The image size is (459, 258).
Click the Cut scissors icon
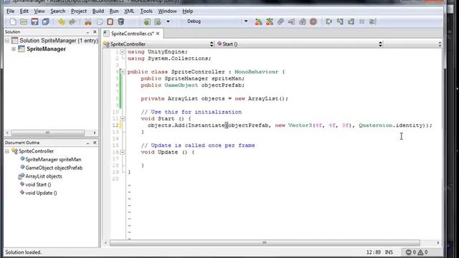click(88, 21)
